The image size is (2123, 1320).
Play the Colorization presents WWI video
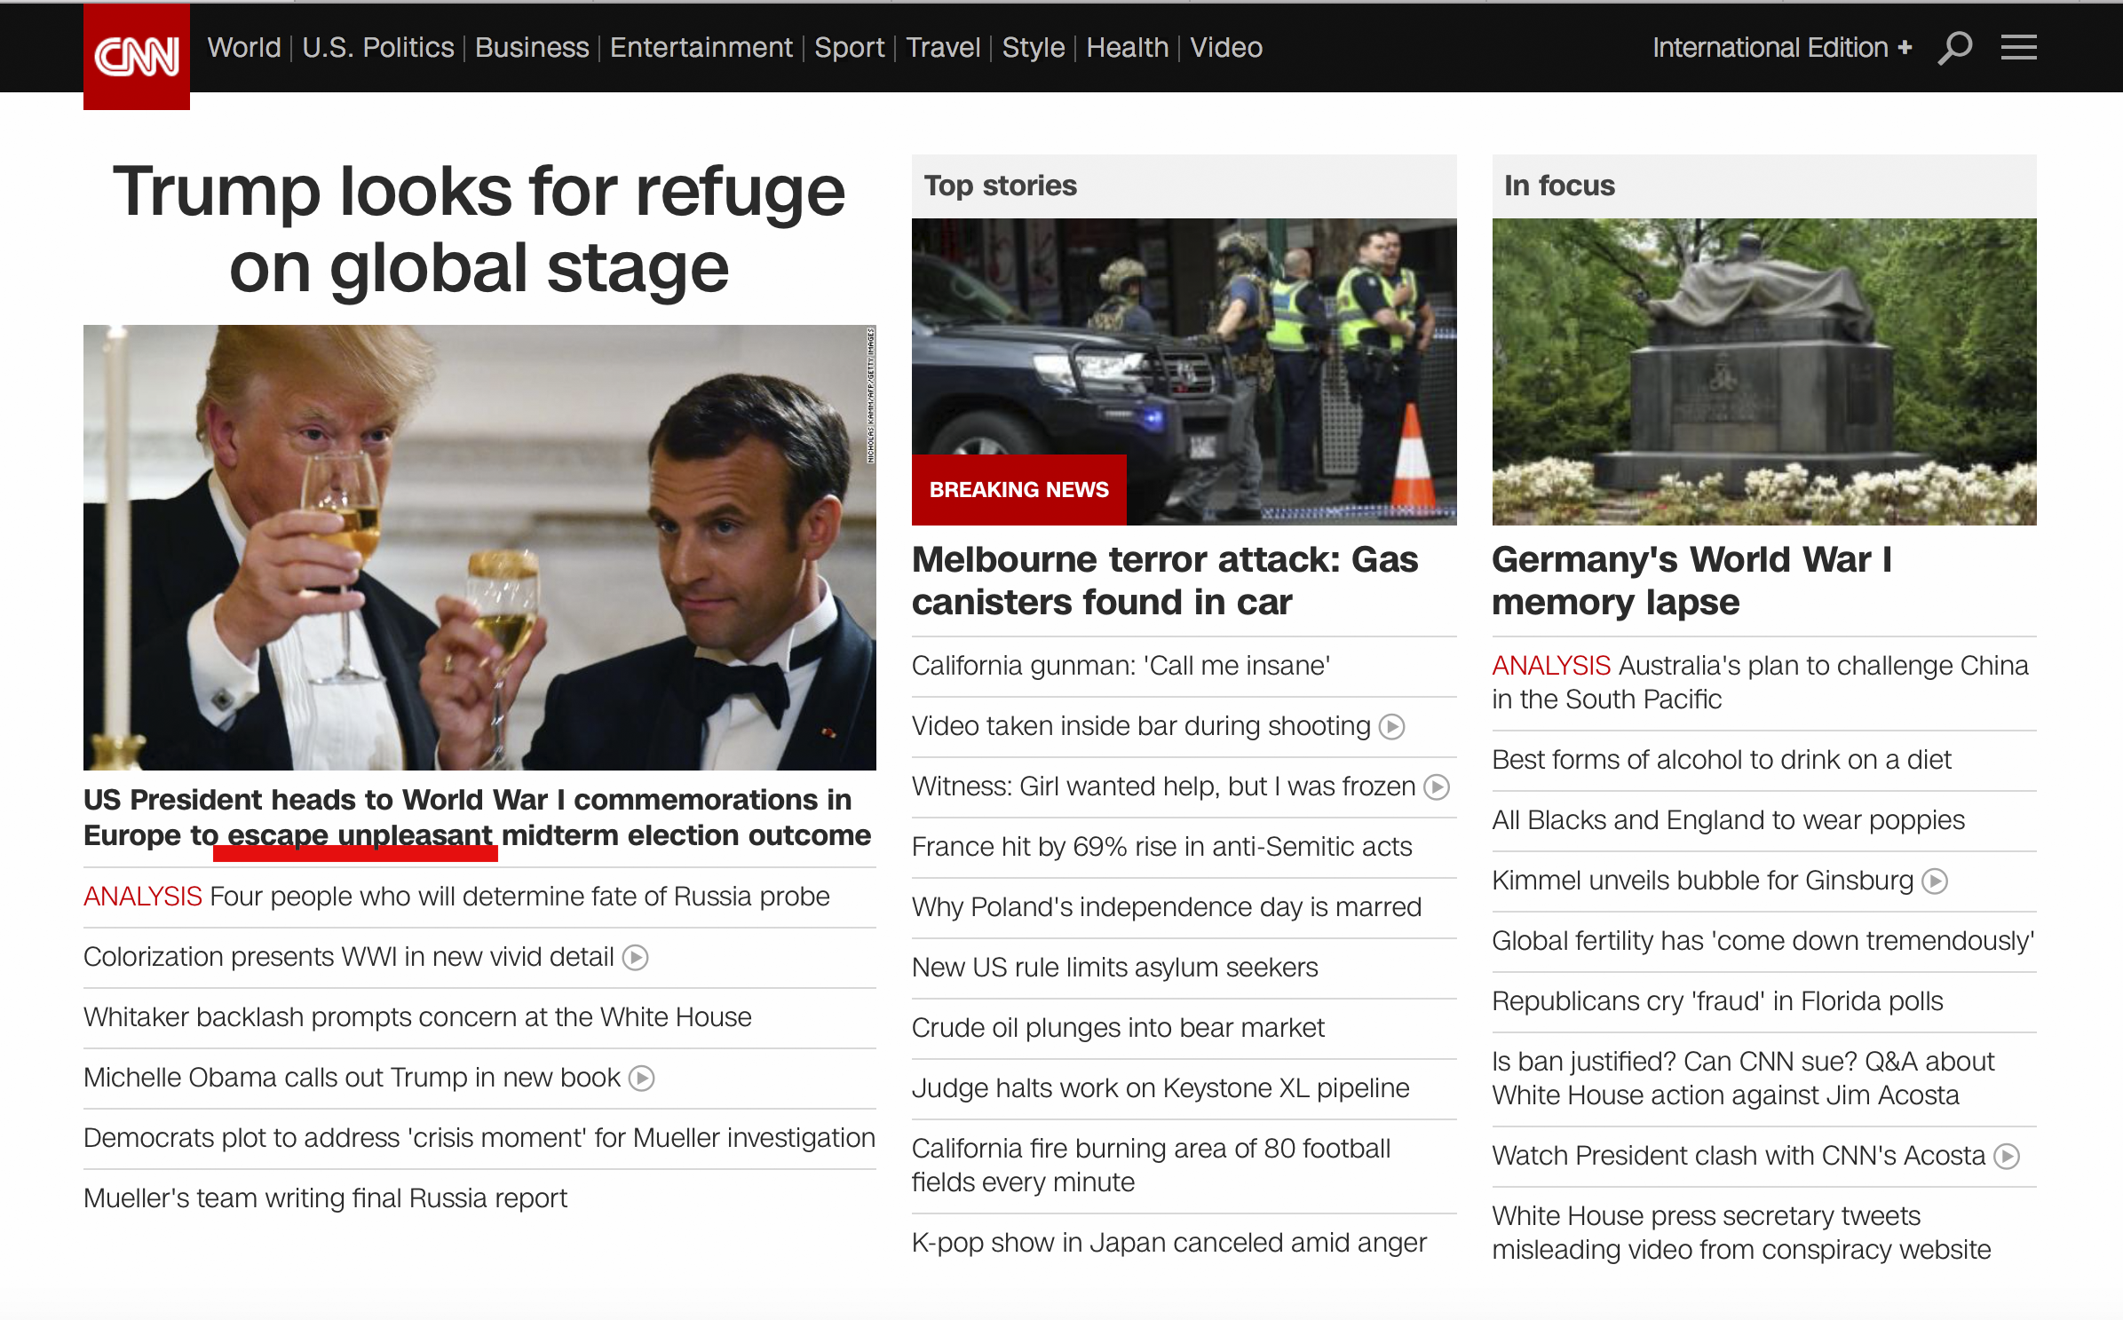pyautogui.click(x=635, y=958)
